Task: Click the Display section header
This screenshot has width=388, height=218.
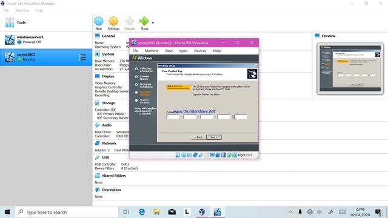Action: coord(108,76)
